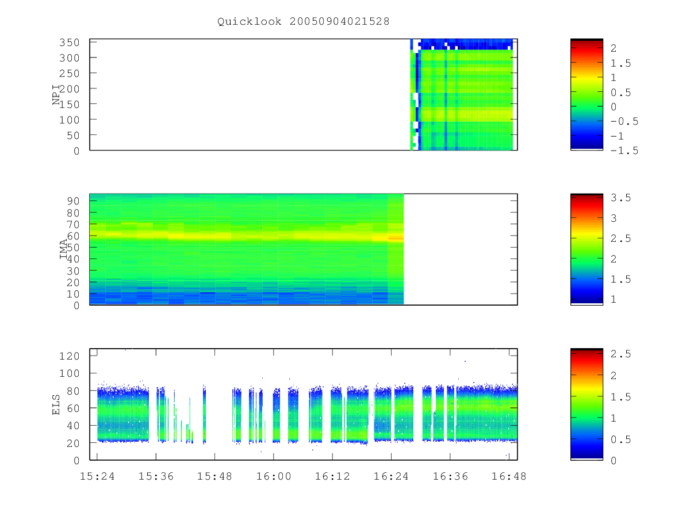
Task: Click the Quicklook 20050904021528 plot title
Action: point(304,21)
